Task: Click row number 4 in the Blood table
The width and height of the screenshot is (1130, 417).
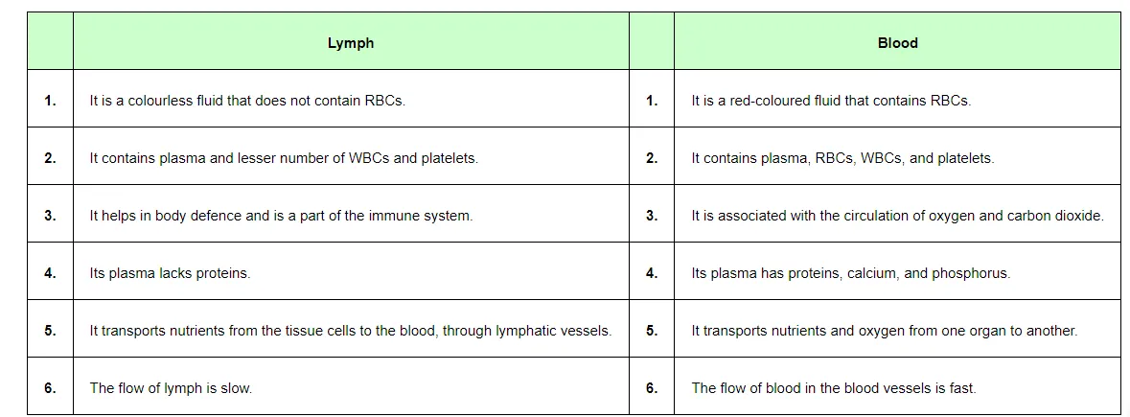Action: [652, 273]
